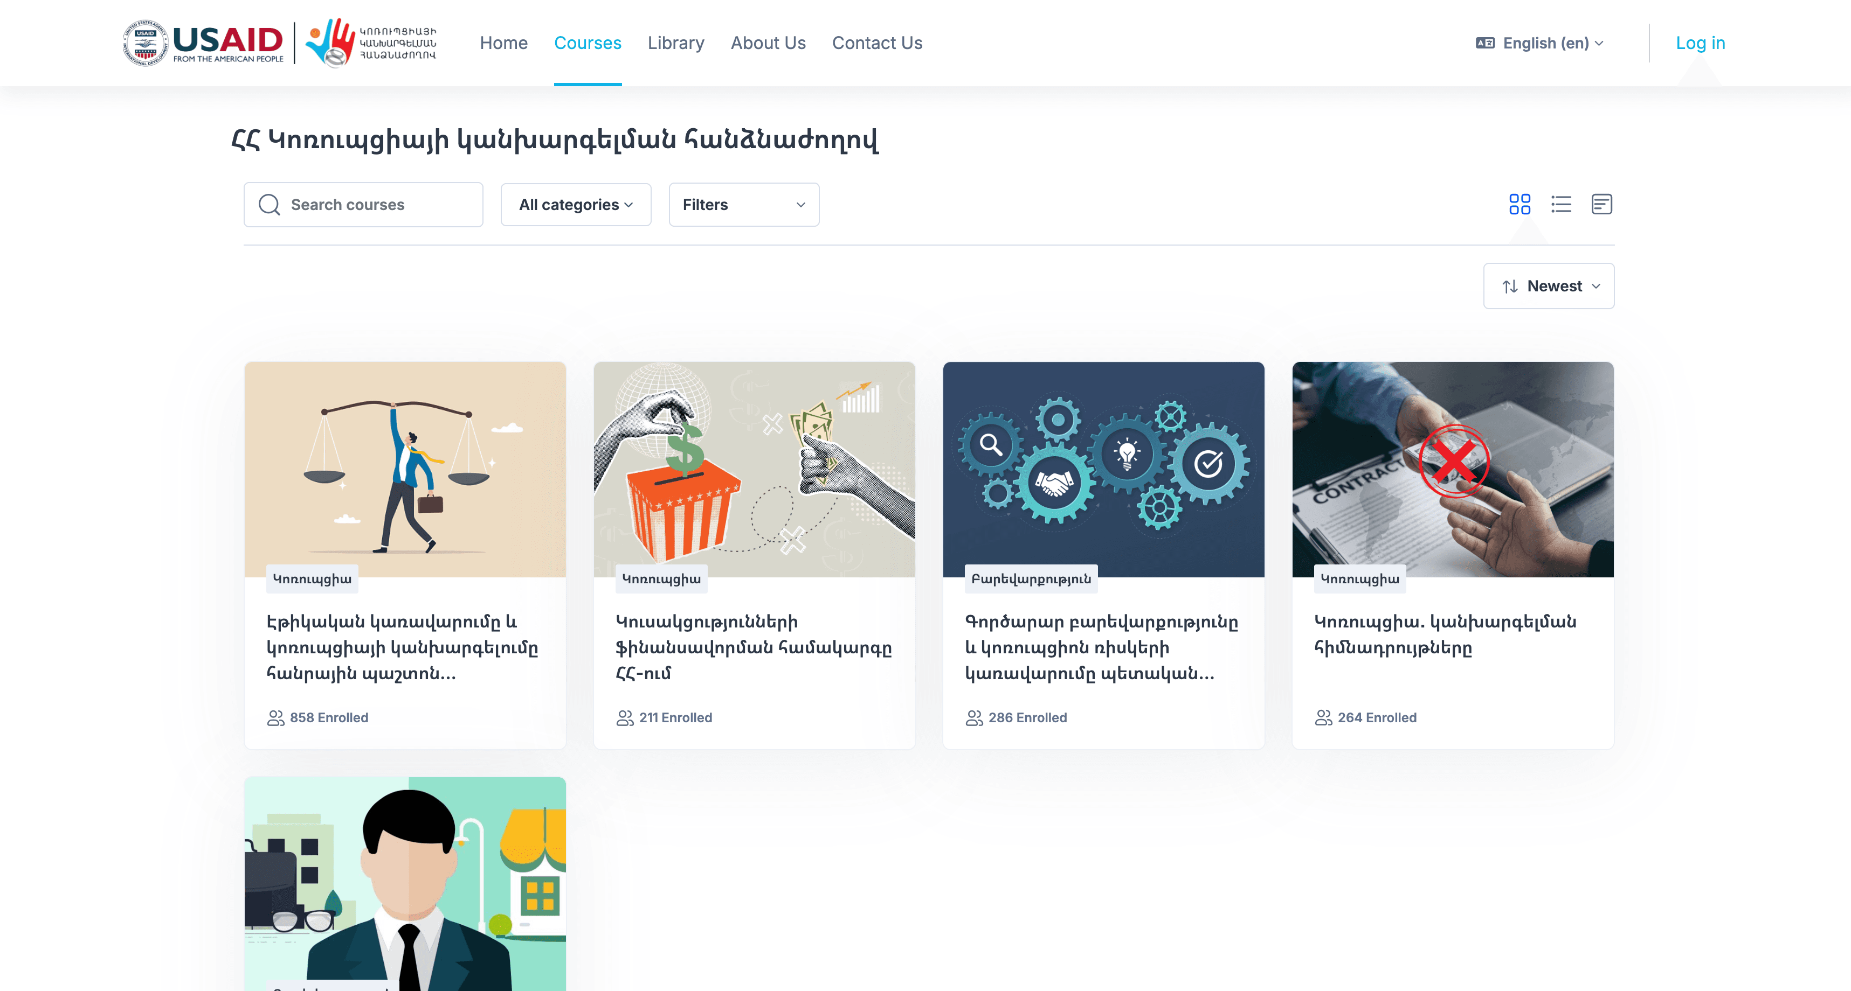Click the enrolled icon on the 264 Enrolled course
This screenshot has width=1851, height=991.
coord(1324,717)
